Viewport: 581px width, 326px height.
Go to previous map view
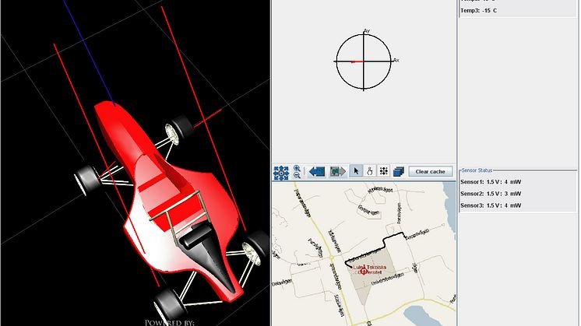pyautogui.click(x=316, y=172)
